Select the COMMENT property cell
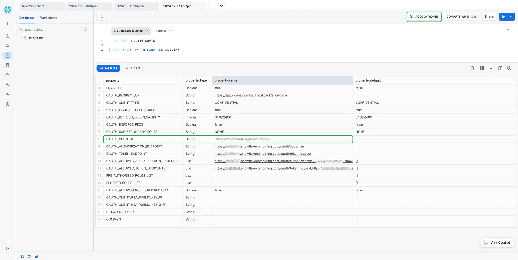518x260 pixels. click(143, 219)
